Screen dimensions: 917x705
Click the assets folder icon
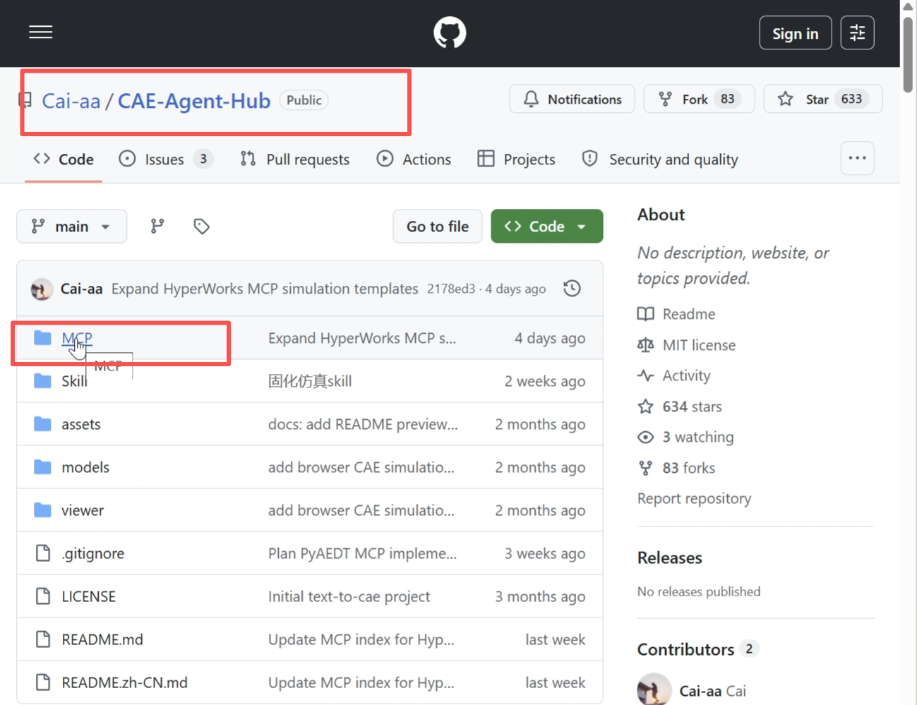click(x=42, y=424)
